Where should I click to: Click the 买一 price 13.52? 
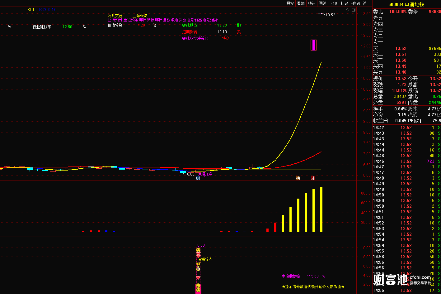401,48
